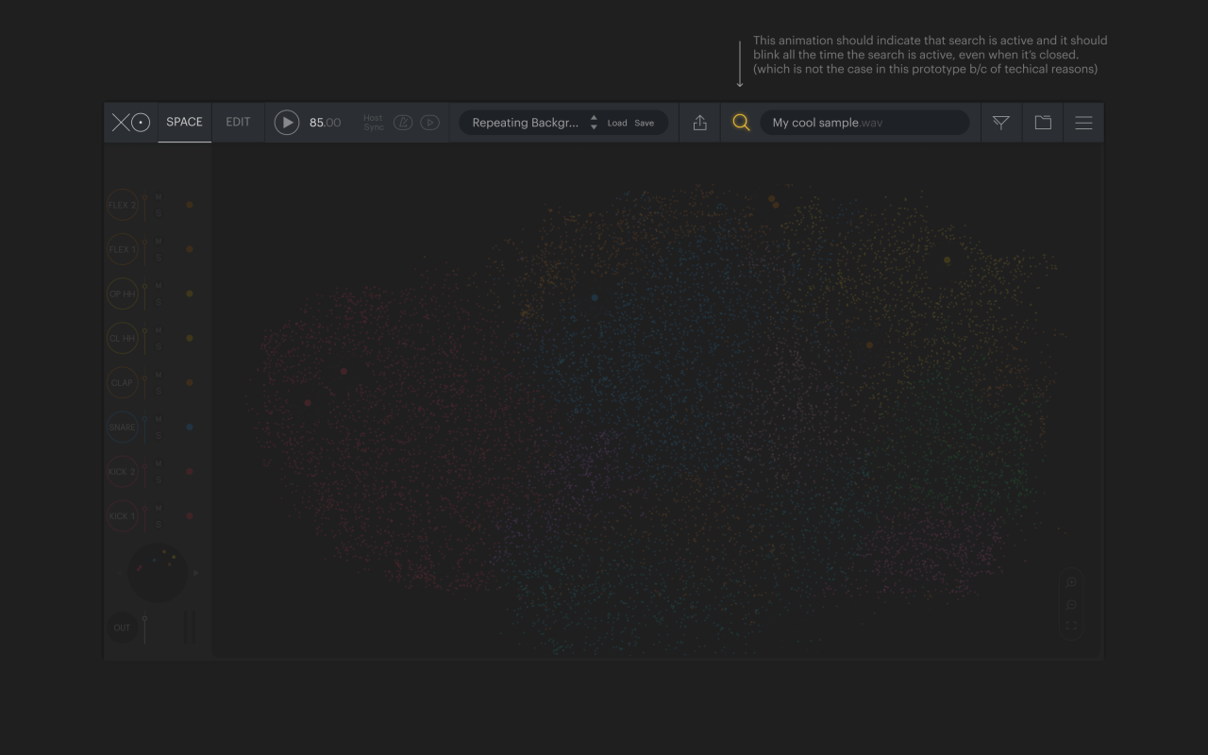This screenshot has height=755, width=1208.
Task: Click the XO logo icon
Action: click(131, 123)
